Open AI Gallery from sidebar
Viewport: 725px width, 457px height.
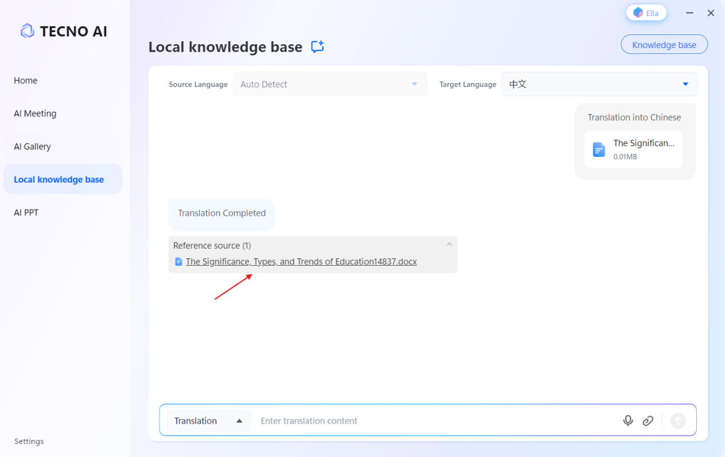(33, 147)
